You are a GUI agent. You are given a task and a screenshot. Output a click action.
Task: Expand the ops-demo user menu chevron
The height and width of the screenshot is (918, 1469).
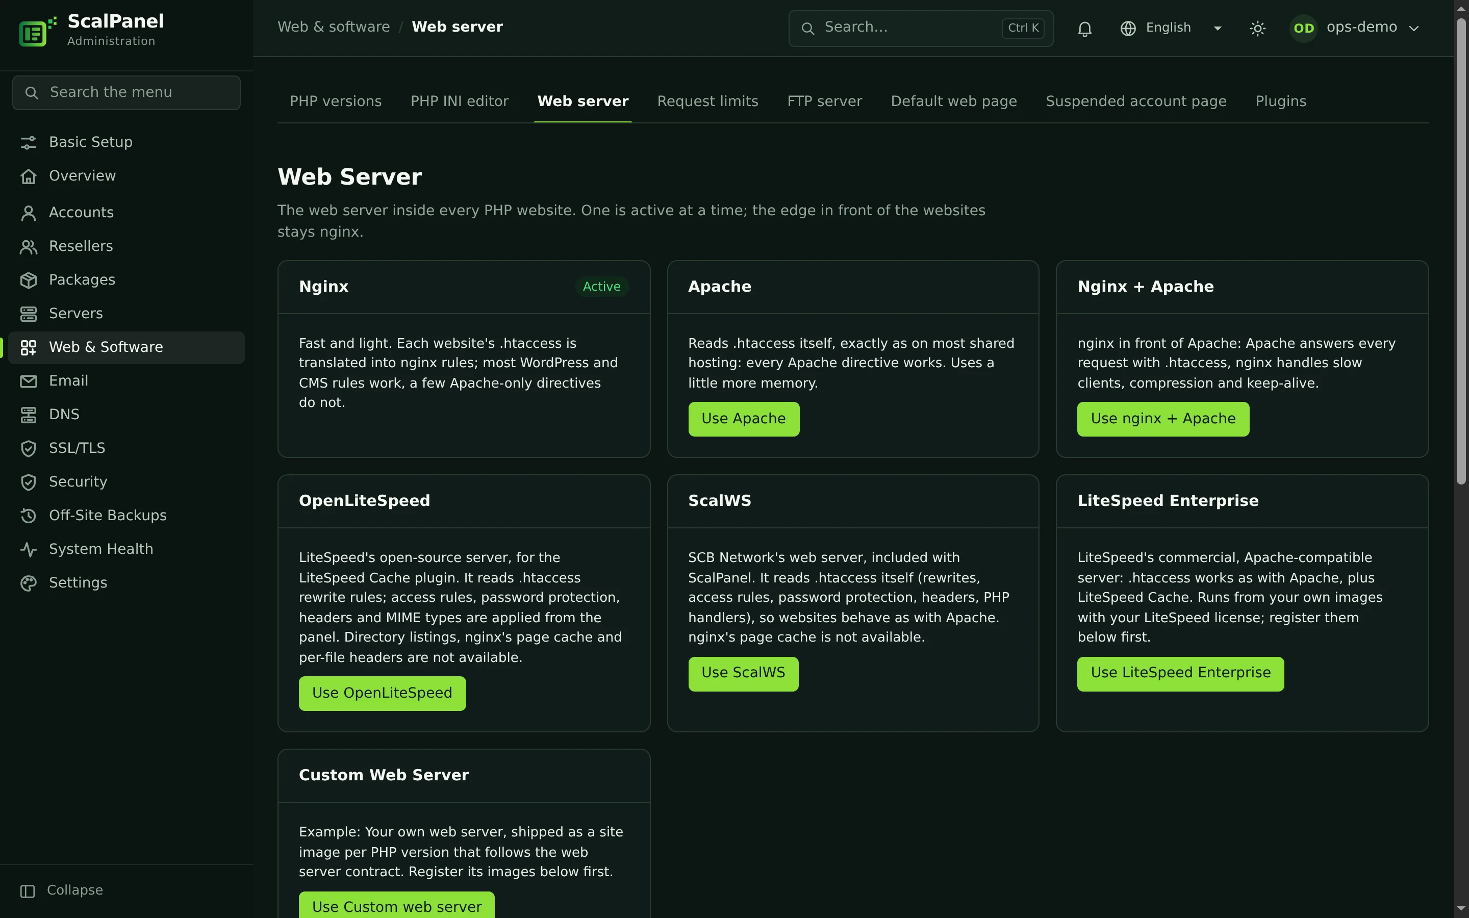point(1414,29)
